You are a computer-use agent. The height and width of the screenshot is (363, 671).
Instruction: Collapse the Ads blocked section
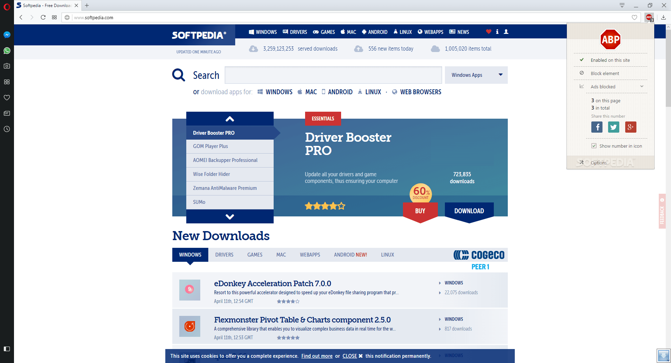point(642,86)
